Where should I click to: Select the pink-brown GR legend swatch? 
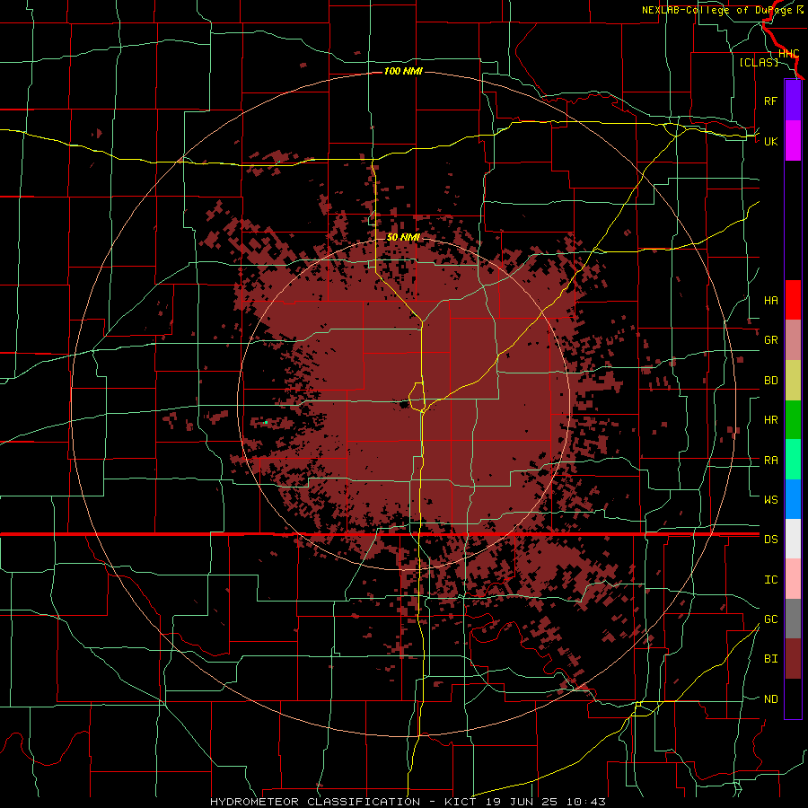coord(793,340)
